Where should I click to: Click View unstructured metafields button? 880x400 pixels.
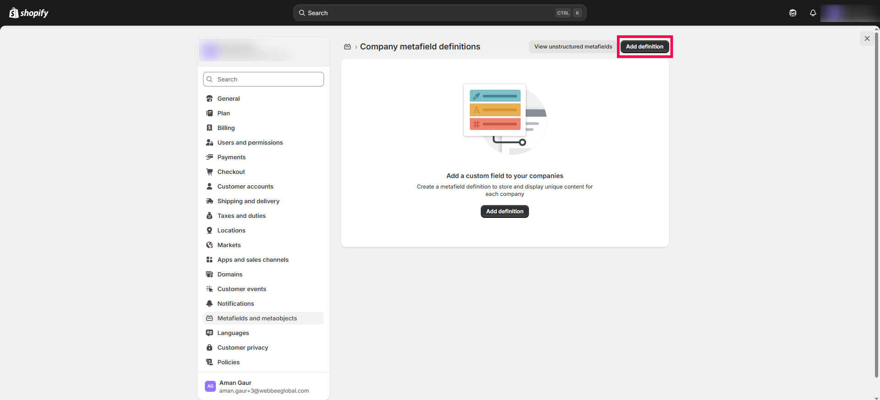(573, 47)
